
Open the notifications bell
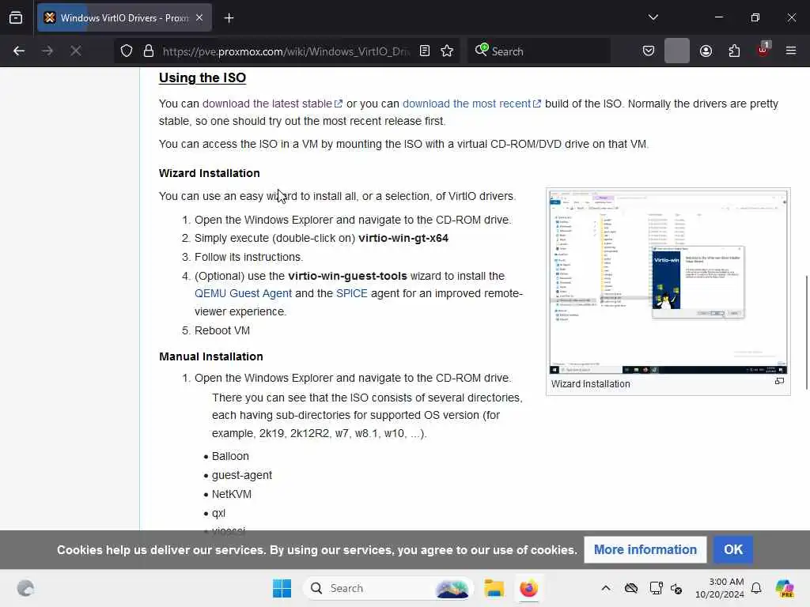pyautogui.click(x=756, y=588)
